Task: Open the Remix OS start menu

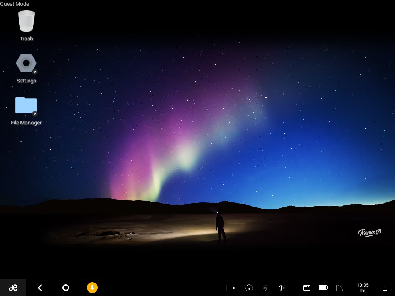Action: (x=13, y=288)
